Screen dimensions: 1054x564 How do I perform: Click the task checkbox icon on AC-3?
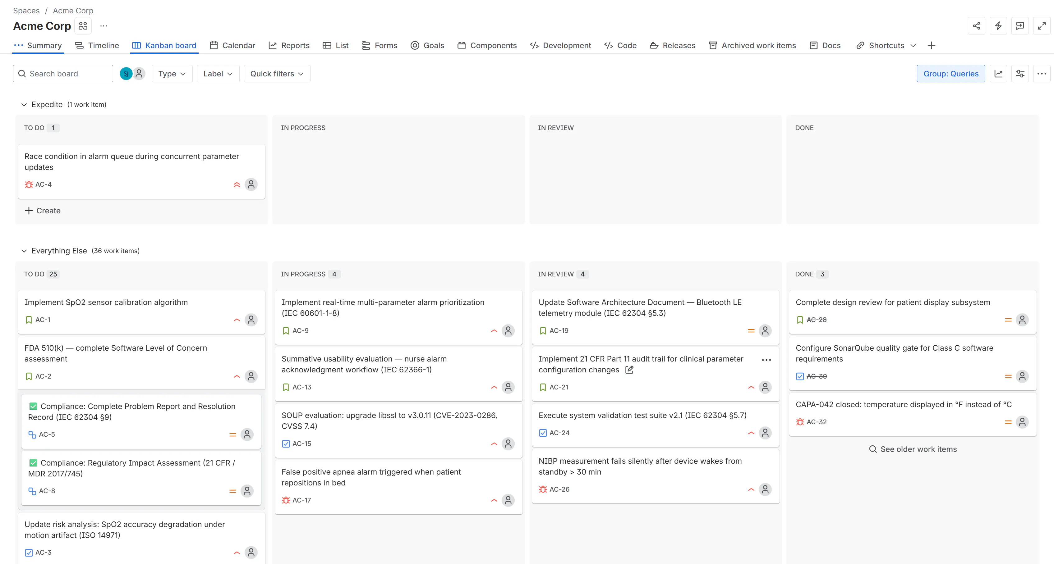coord(29,553)
